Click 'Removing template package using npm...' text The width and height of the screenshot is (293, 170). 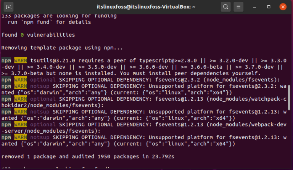tap(62, 48)
